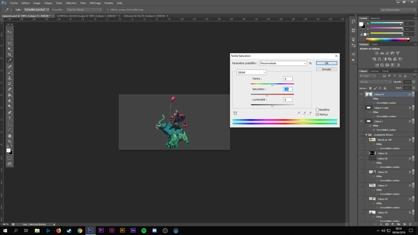Viewport: 418px width, 235px height.
Task: Add a Color Balance adjustment
Action: (379, 59)
